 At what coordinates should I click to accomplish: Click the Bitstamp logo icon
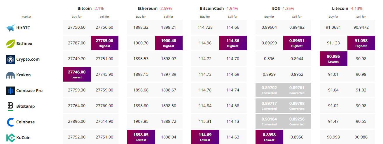11,106
